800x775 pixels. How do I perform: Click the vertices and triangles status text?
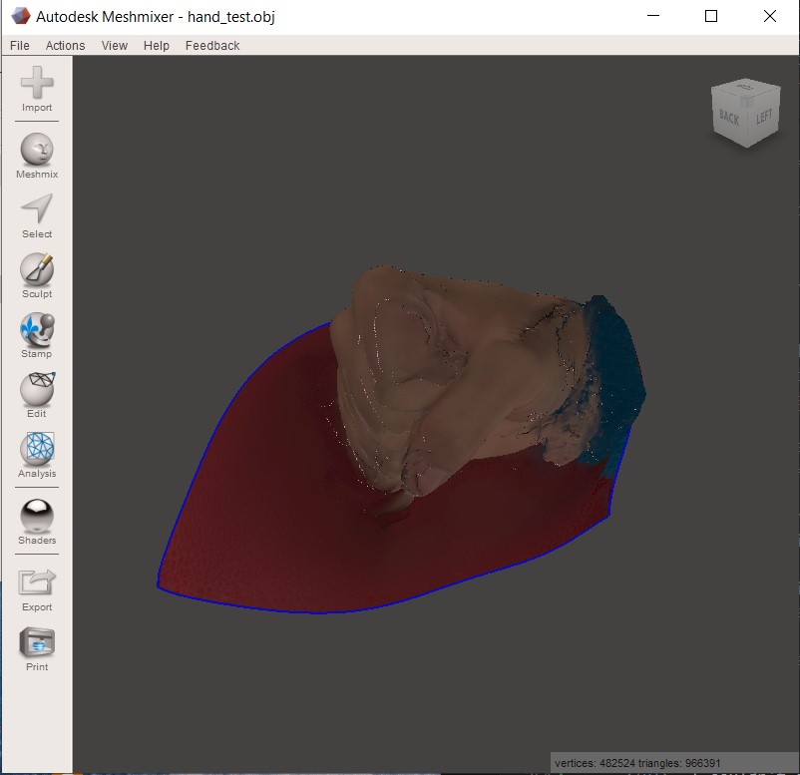click(637, 763)
